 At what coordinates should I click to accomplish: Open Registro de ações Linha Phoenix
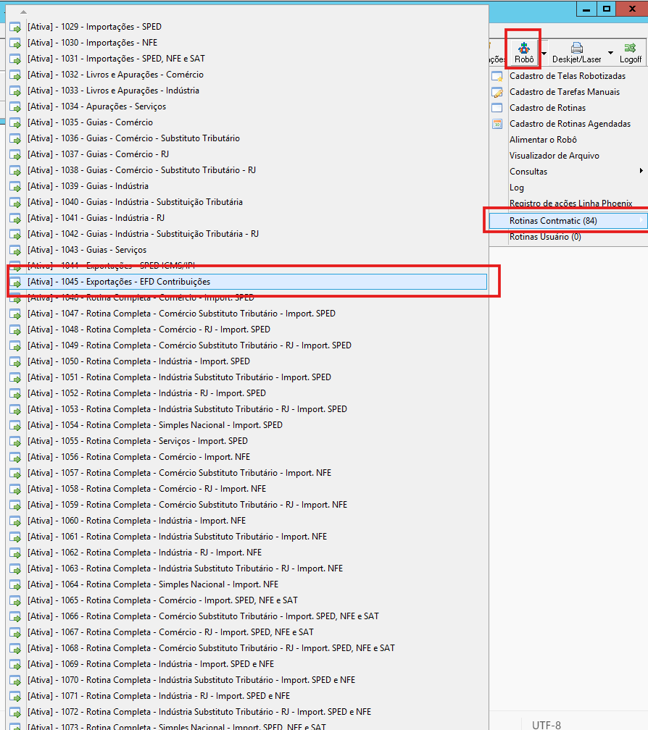(x=570, y=203)
